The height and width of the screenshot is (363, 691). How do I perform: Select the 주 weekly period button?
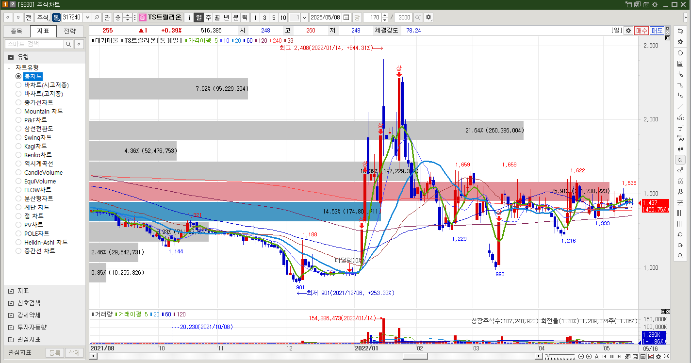click(x=208, y=17)
